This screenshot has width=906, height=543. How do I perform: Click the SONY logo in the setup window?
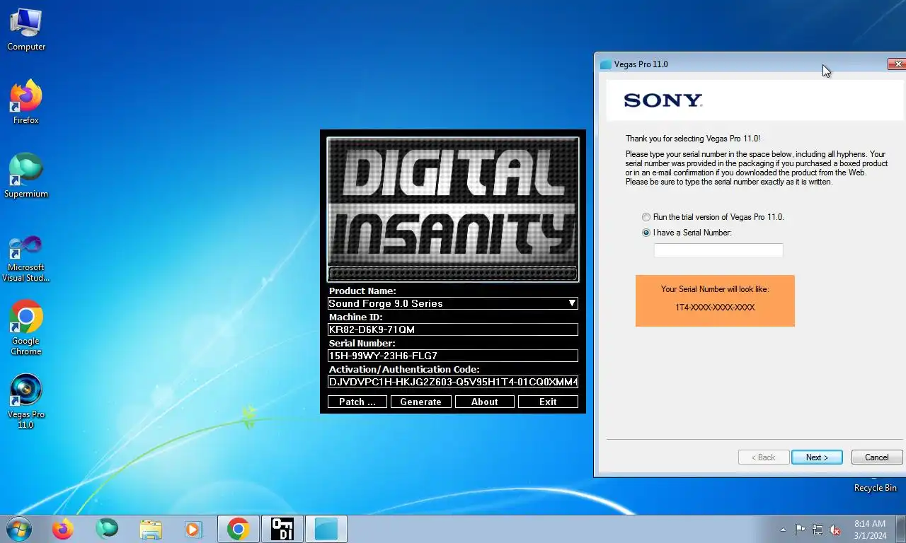point(663,100)
